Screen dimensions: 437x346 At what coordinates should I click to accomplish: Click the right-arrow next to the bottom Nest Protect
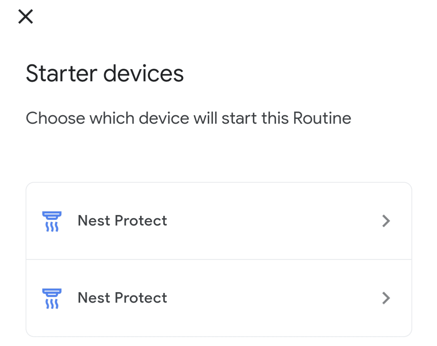pyautogui.click(x=386, y=298)
